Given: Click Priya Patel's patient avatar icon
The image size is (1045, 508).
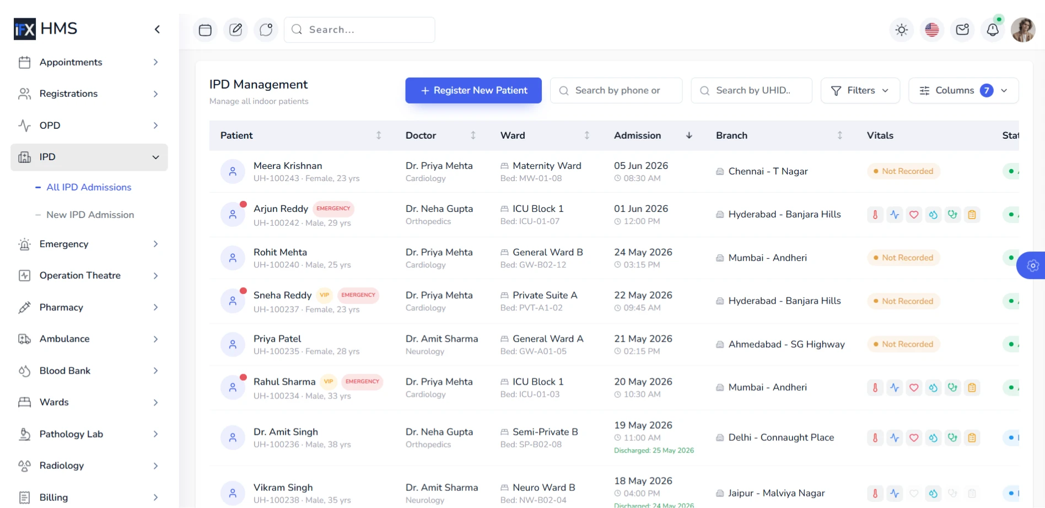Looking at the screenshot, I should pyautogui.click(x=233, y=345).
